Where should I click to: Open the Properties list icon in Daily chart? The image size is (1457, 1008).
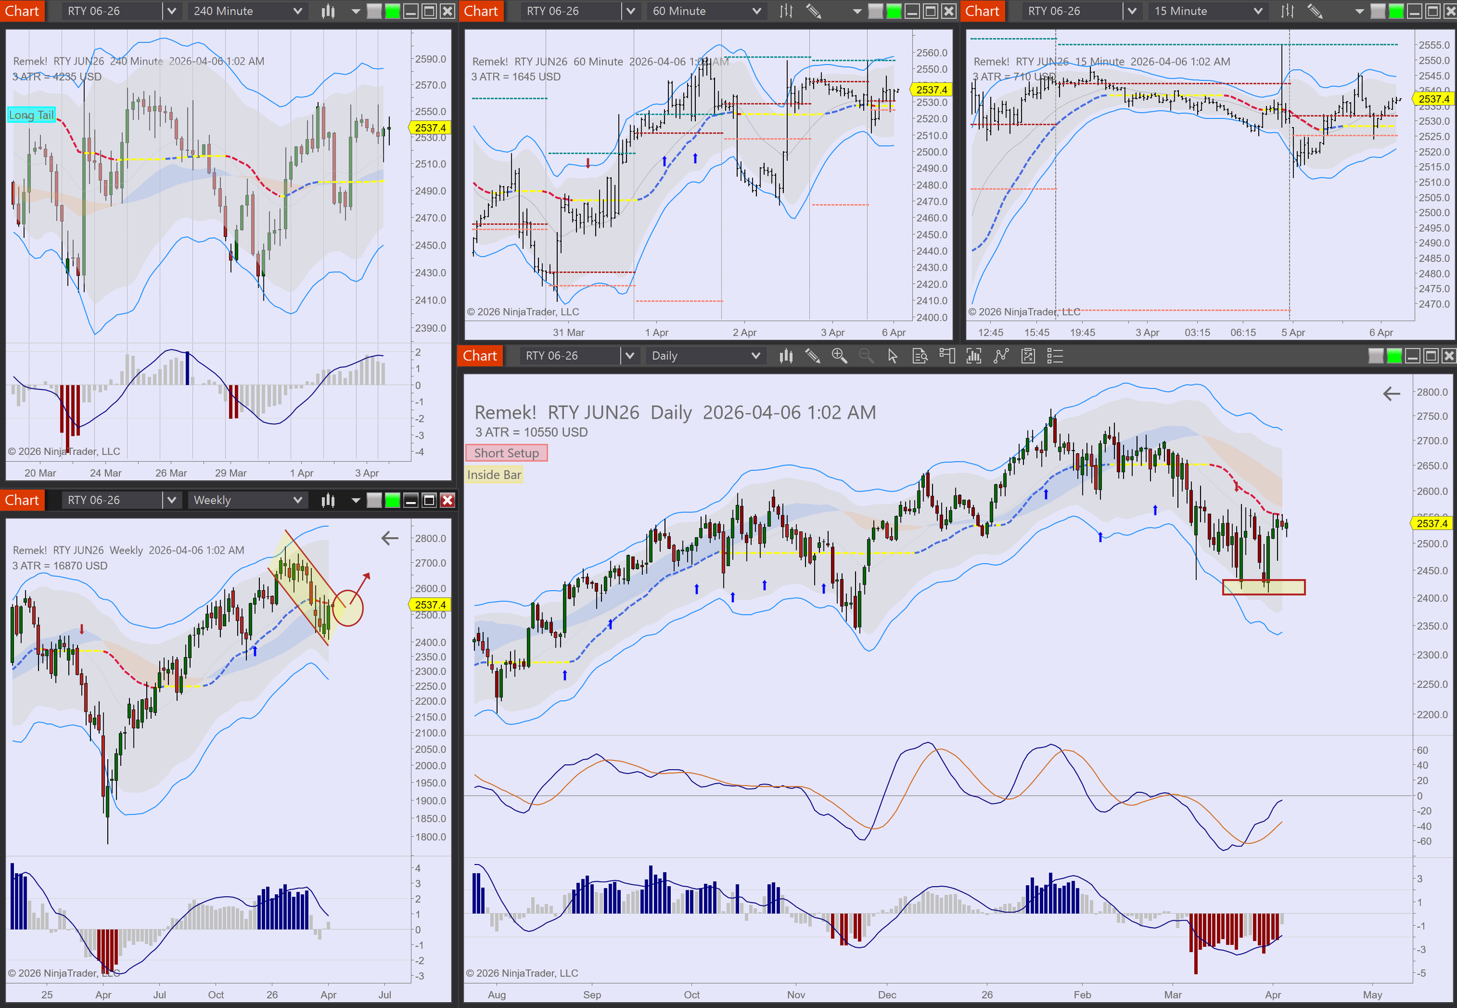coord(1055,356)
